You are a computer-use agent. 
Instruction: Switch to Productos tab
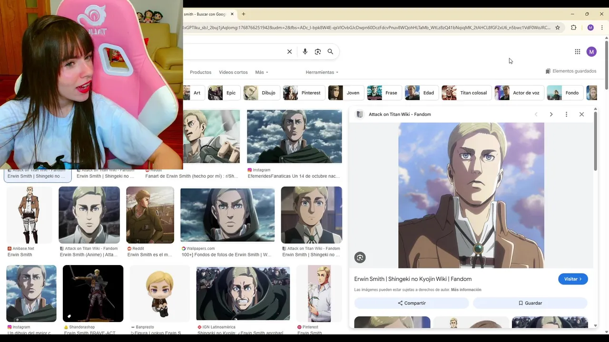tap(201, 72)
